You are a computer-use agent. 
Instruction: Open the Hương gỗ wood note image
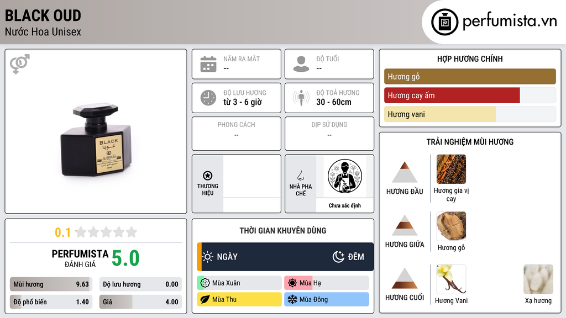click(x=451, y=226)
